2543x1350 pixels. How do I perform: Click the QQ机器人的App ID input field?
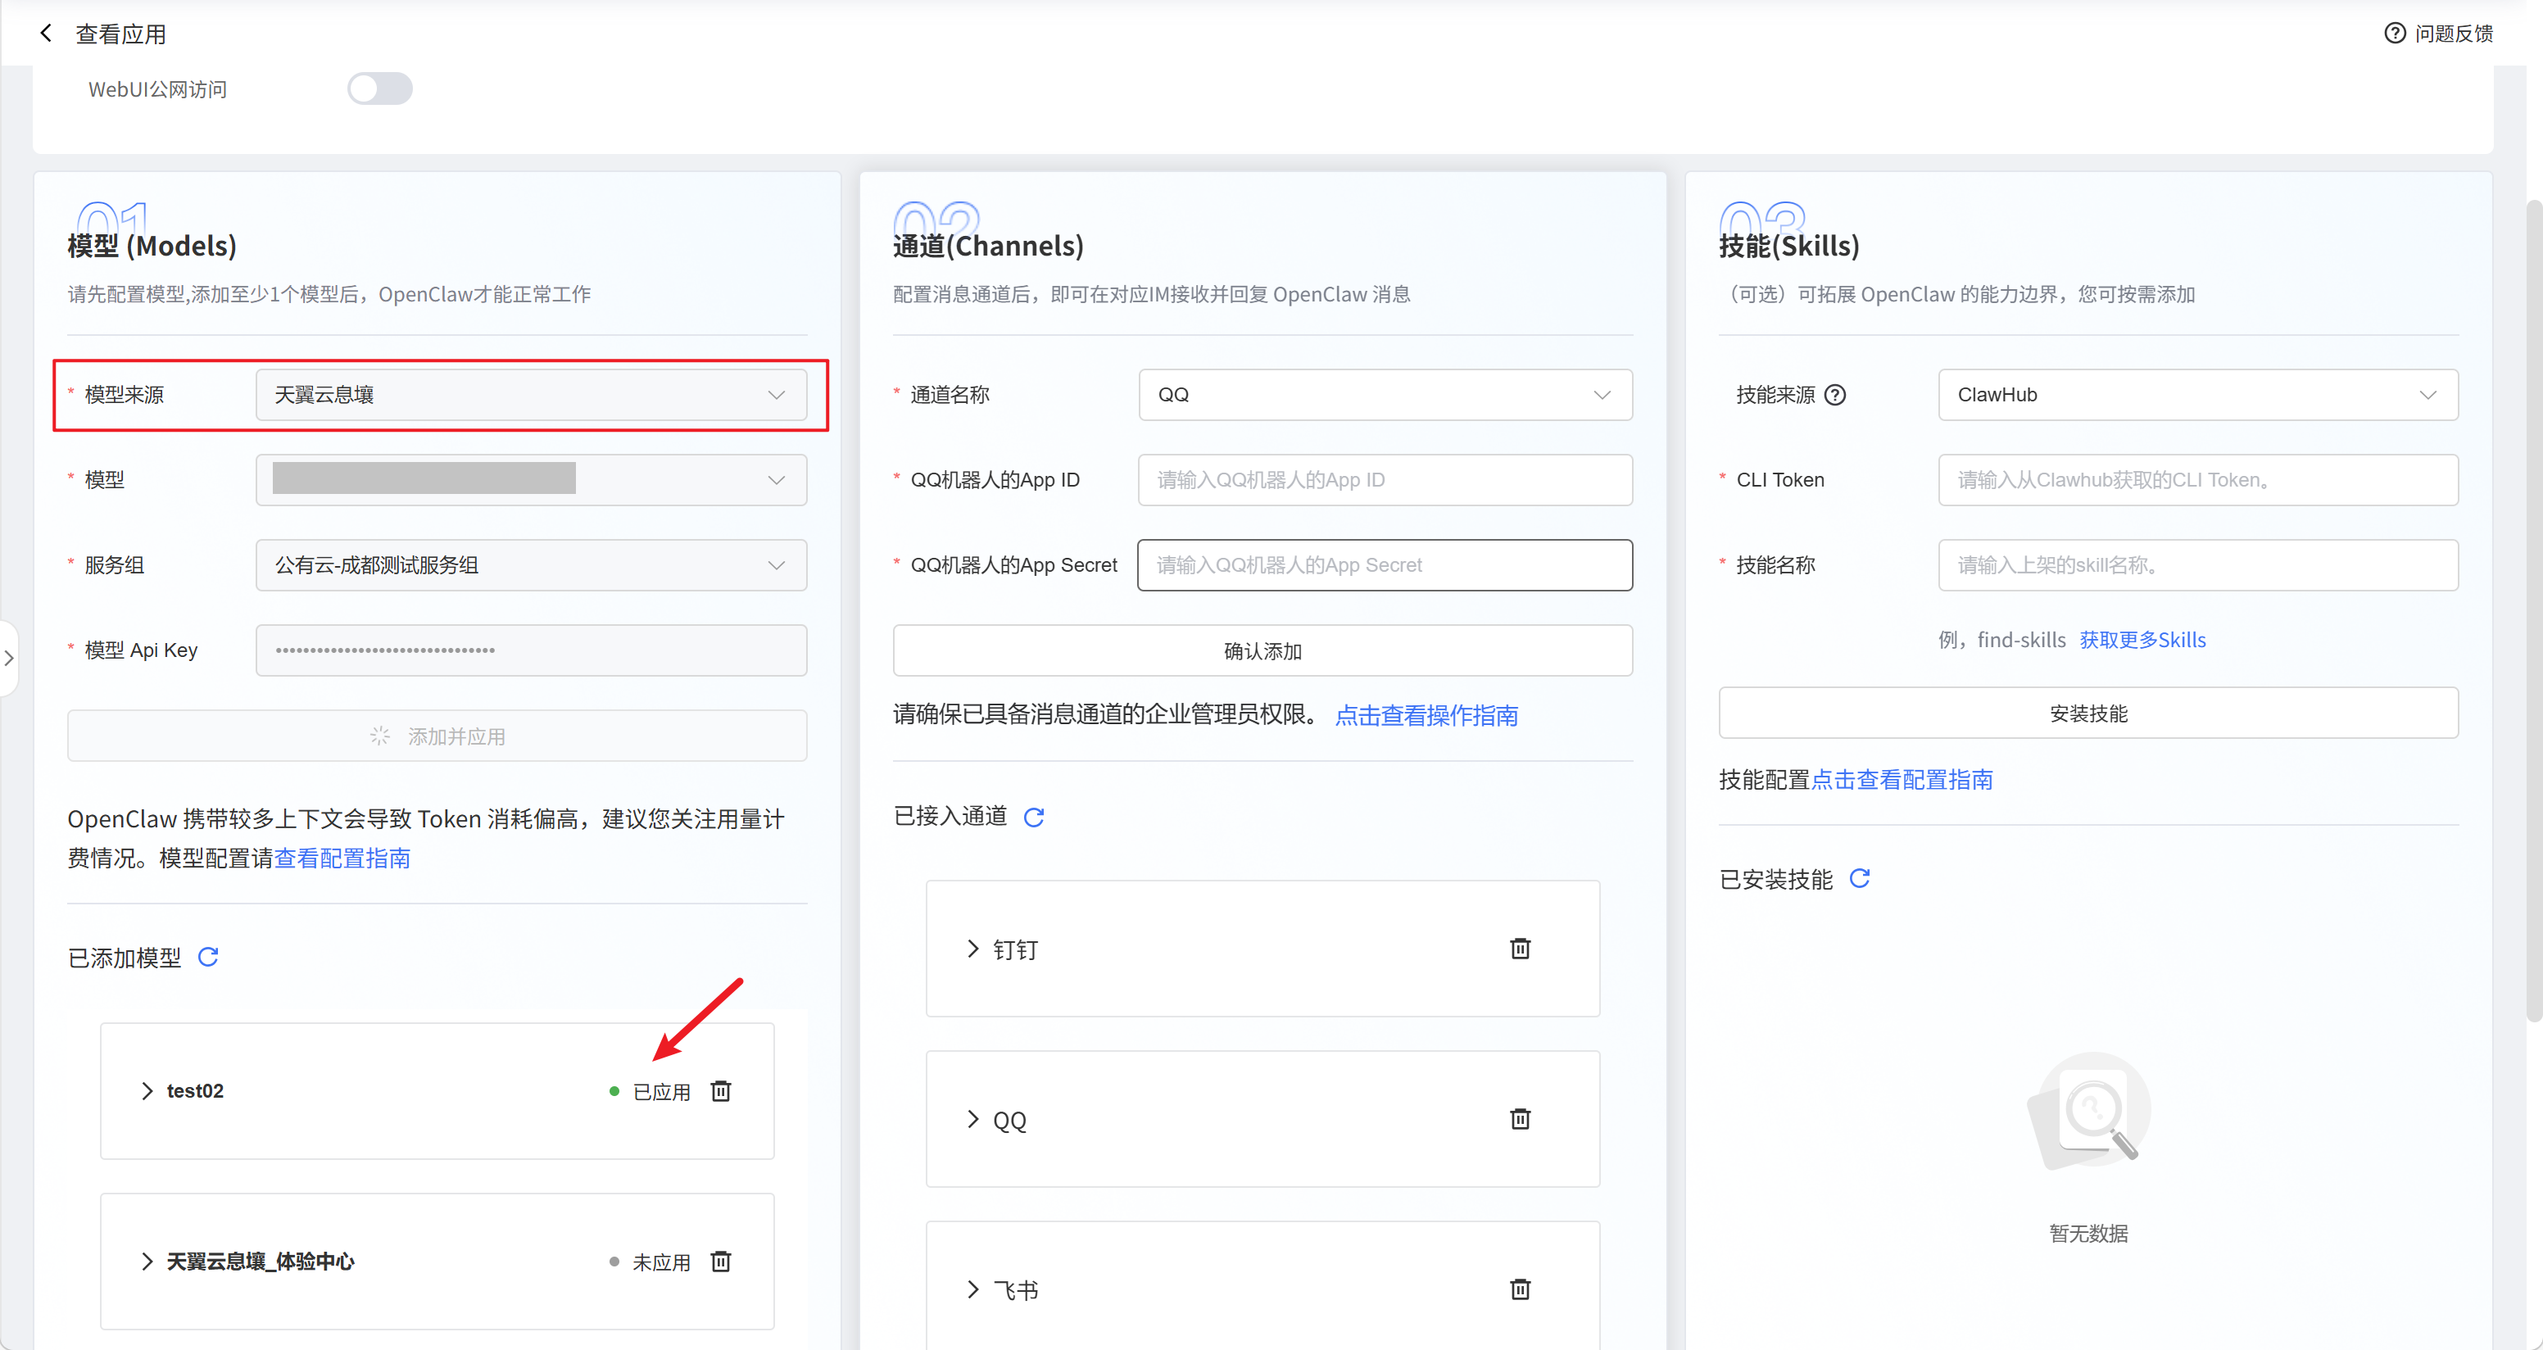[x=1385, y=479]
